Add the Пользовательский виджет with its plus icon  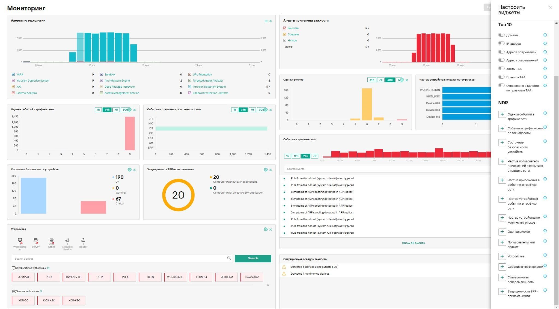pos(502,242)
